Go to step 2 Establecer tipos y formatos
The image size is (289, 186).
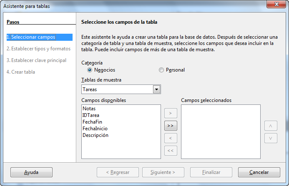pos(38,49)
